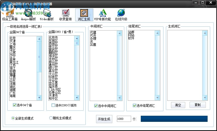Click down arrow of 中间词汇 scrollbar
This screenshot has width=217, height=131.
tap(119, 98)
